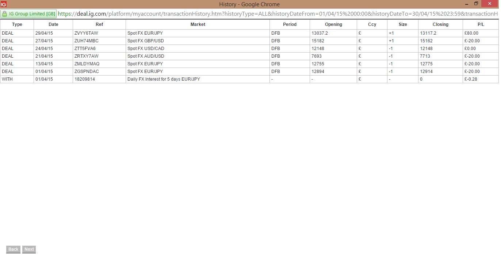Image resolution: width=501 pixels, height=257 pixels.
Task: Click P/L value £0.00
Action: (470, 49)
